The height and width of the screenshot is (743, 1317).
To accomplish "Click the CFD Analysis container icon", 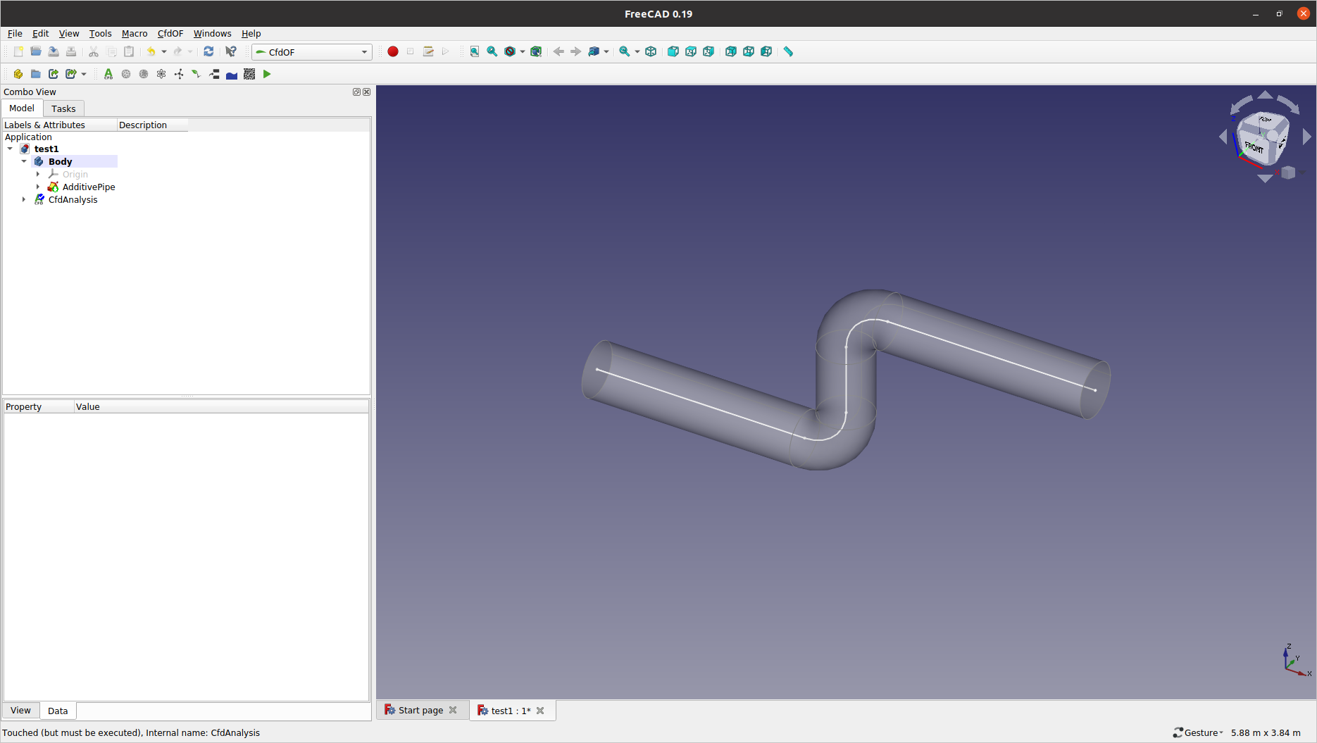I will tap(108, 74).
